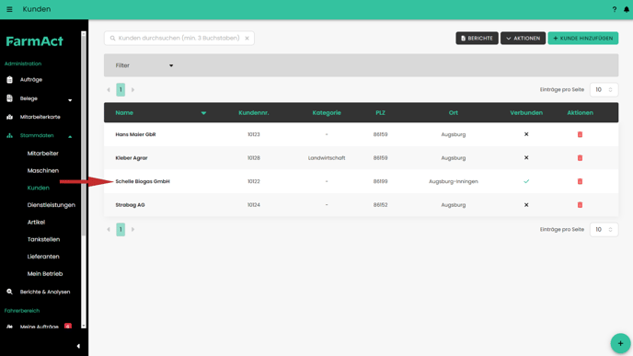This screenshot has height=356, width=633.
Task: Open the notifications bell icon
Action: pyautogui.click(x=627, y=9)
